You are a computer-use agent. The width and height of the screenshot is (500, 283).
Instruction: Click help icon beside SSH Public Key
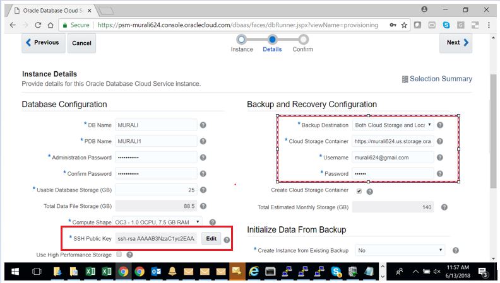coord(227,240)
